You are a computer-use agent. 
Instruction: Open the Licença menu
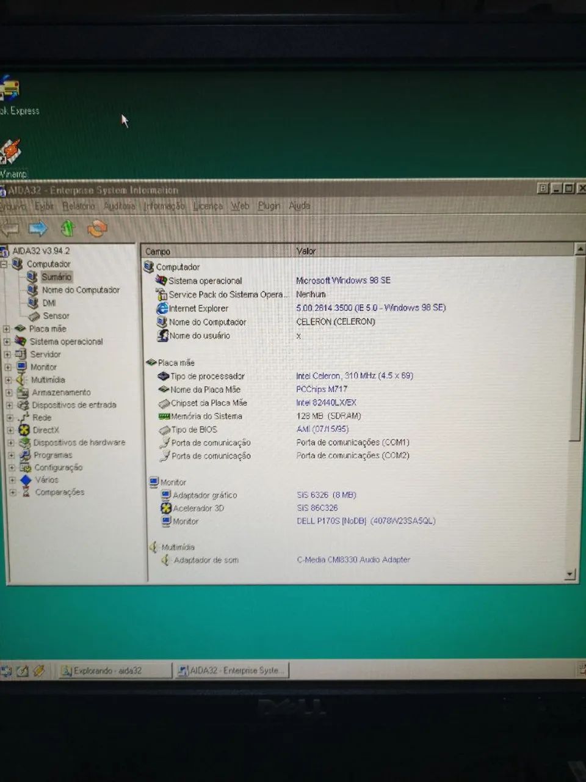pos(208,206)
